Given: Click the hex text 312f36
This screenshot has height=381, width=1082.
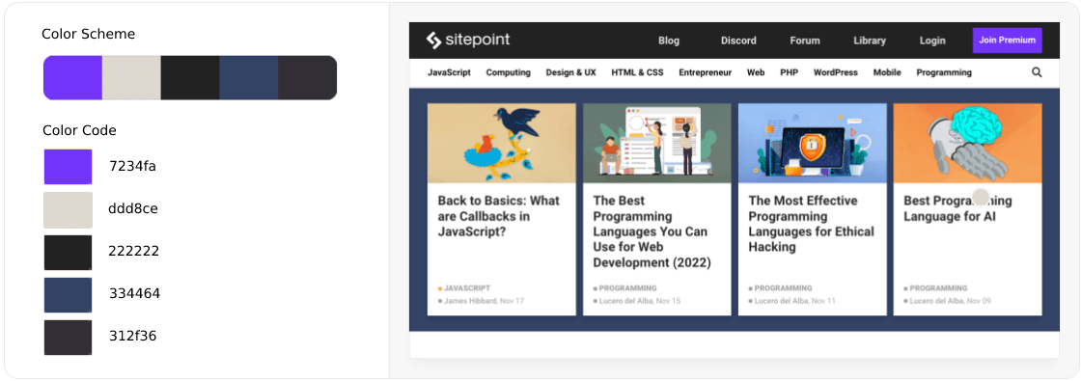Looking at the screenshot, I should pyautogui.click(x=132, y=337).
